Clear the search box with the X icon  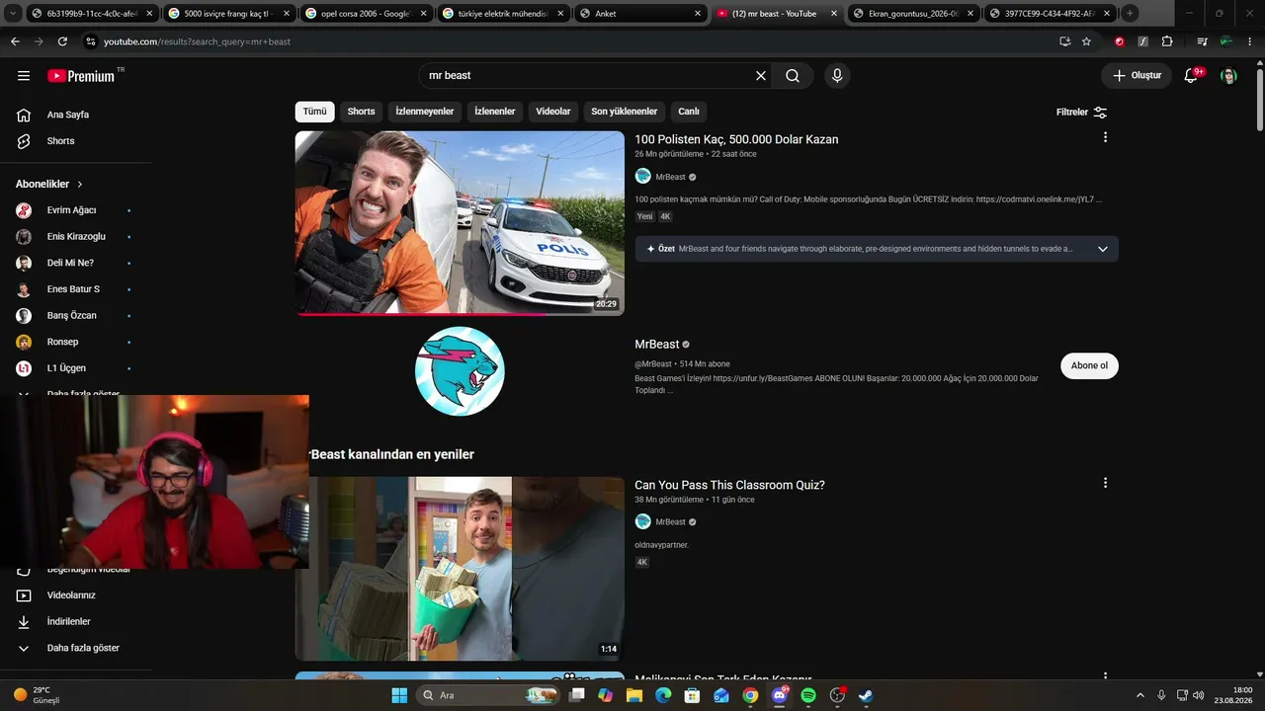[761, 76]
